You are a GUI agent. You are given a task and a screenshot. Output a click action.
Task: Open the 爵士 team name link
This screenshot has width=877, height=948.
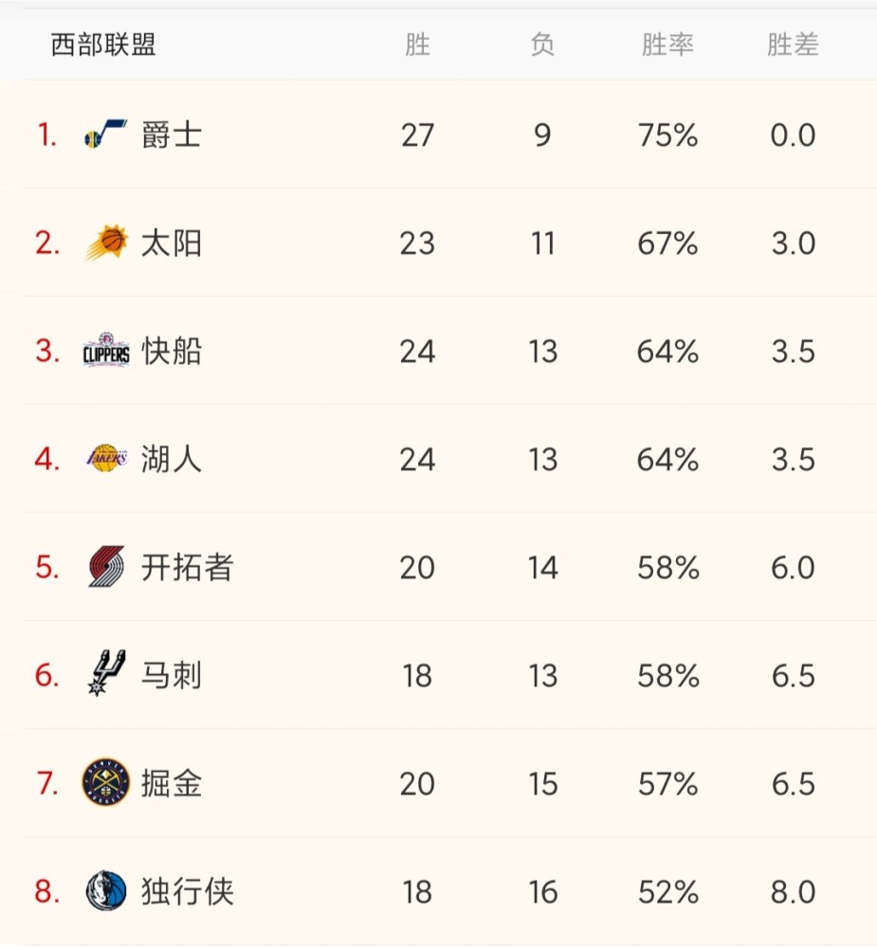tap(172, 135)
